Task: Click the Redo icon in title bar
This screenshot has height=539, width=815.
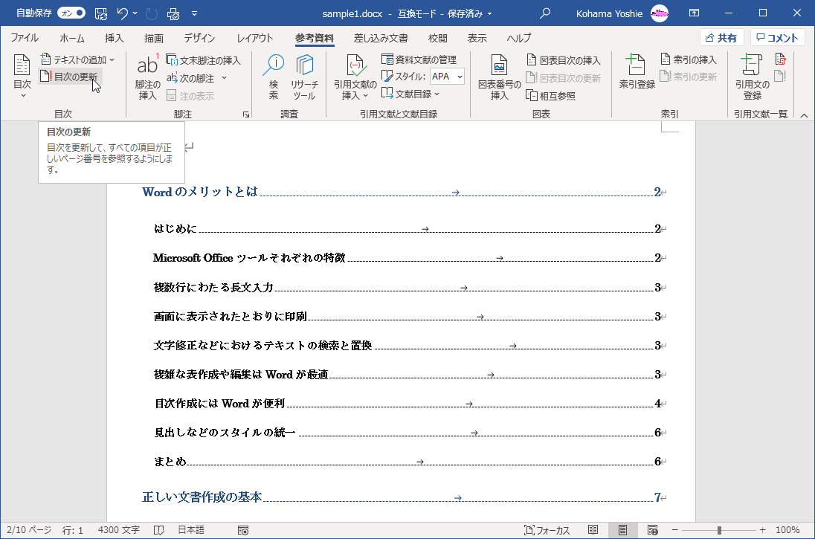Action: click(152, 13)
